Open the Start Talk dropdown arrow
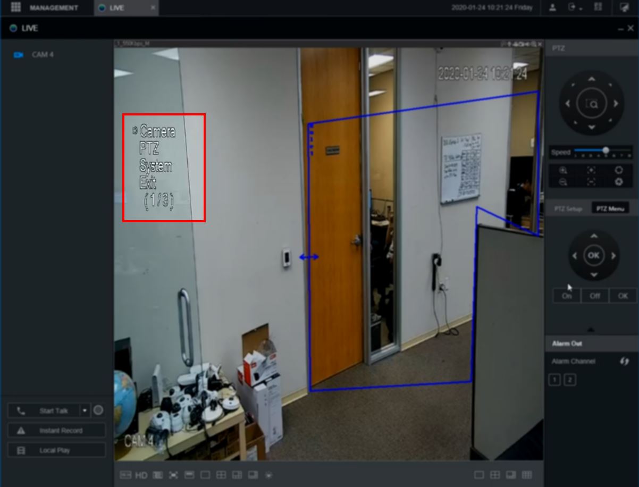Viewport: 639px width, 487px height. click(x=85, y=411)
